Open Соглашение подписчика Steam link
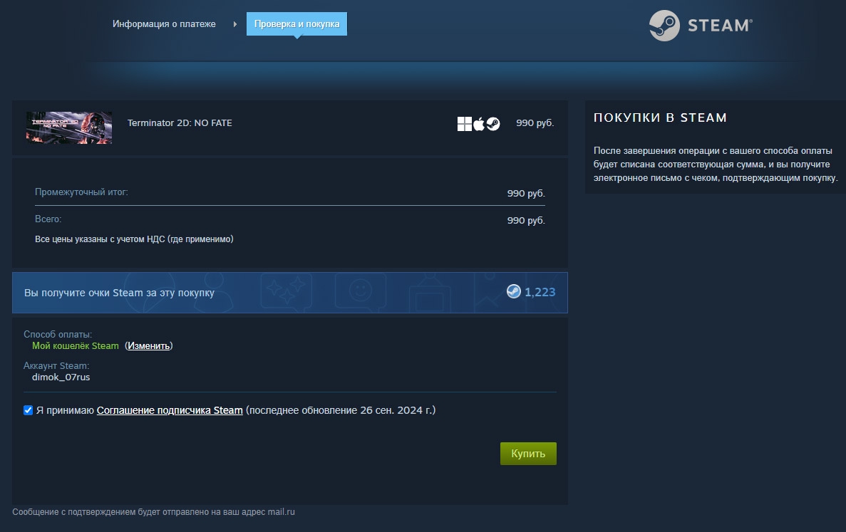This screenshot has height=532, width=846. tap(170, 410)
